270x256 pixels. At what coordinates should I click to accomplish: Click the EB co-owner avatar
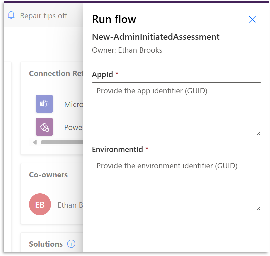click(40, 204)
